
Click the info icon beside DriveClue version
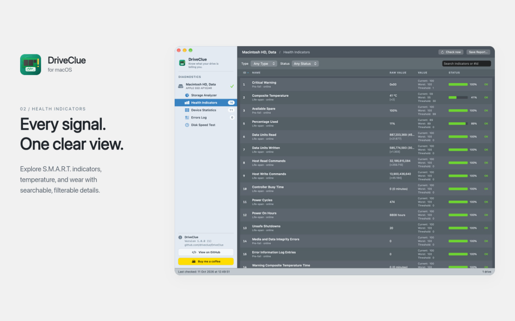(x=180, y=237)
